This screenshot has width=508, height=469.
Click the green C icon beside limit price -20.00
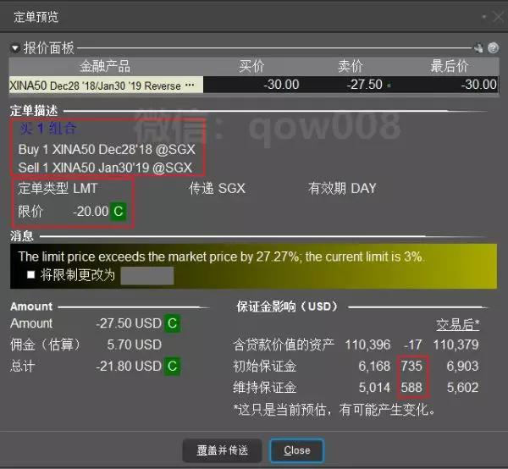(118, 211)
